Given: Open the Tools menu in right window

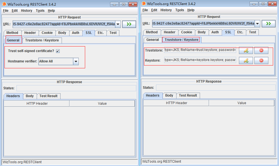Looking at the screenshot, I should pyautogui.click(x=180, y=10).
